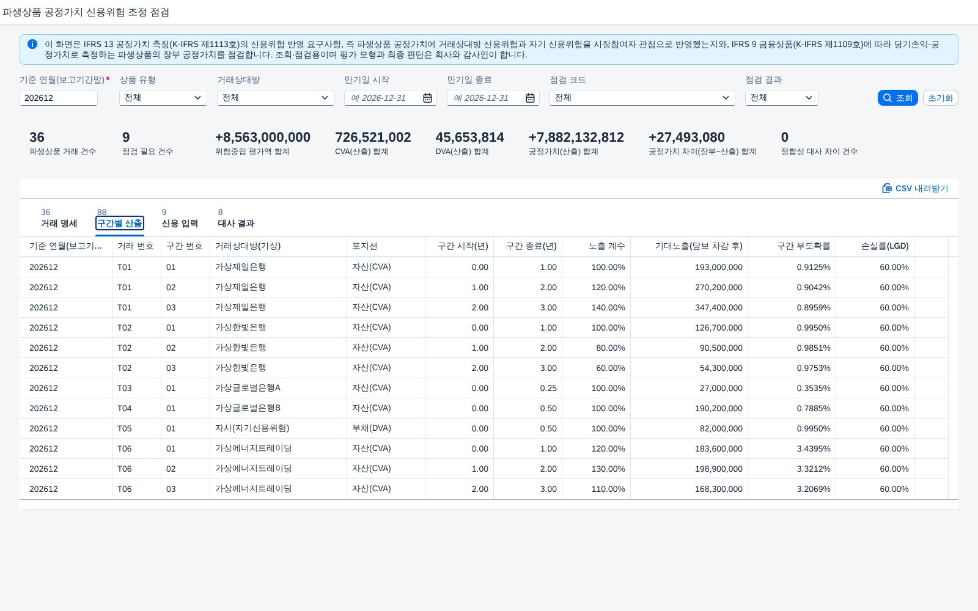Click the CSV download icon

click(887, 188)
